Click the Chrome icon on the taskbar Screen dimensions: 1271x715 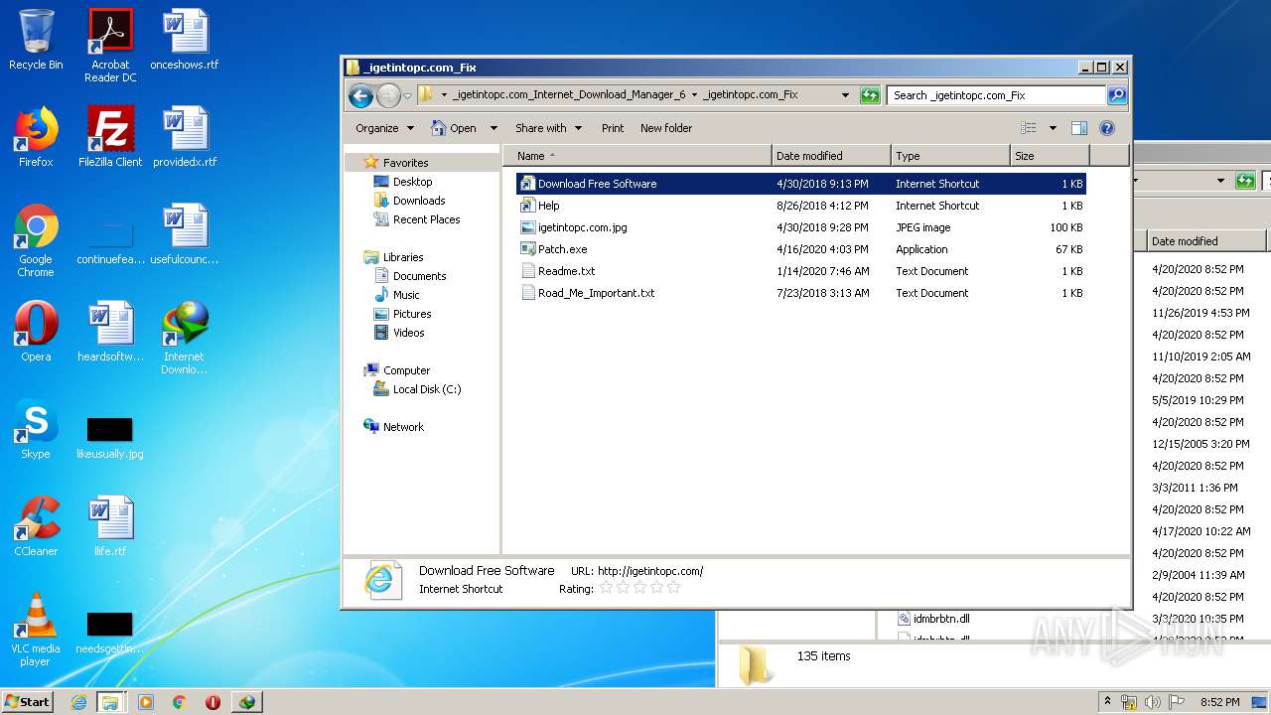[180, 702]
